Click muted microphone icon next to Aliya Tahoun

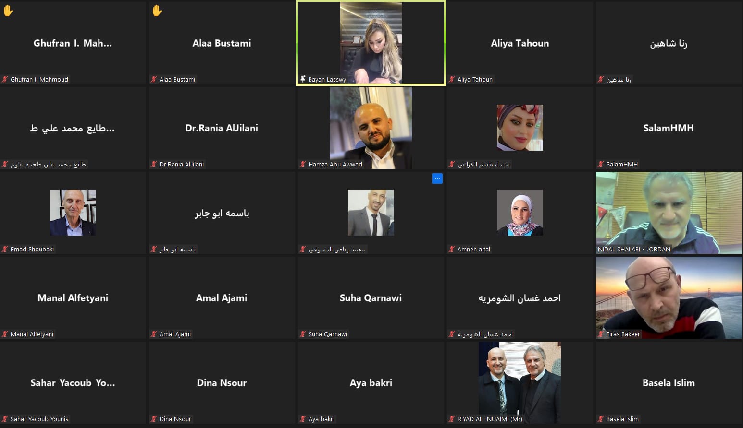click(x=452, y=79)
